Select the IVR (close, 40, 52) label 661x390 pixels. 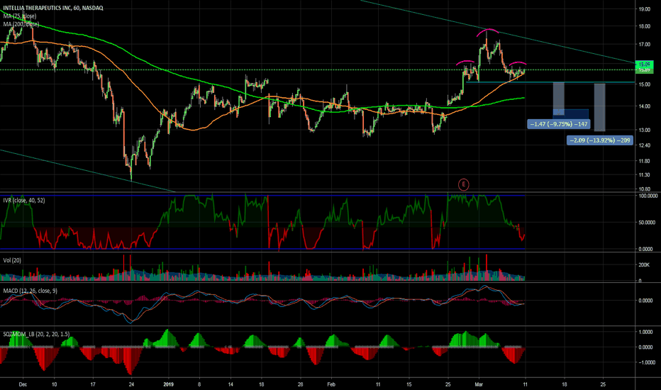coord(24,200)
